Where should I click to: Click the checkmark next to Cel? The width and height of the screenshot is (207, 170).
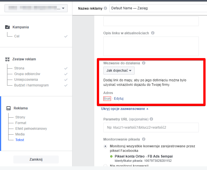tap(66, 36)
